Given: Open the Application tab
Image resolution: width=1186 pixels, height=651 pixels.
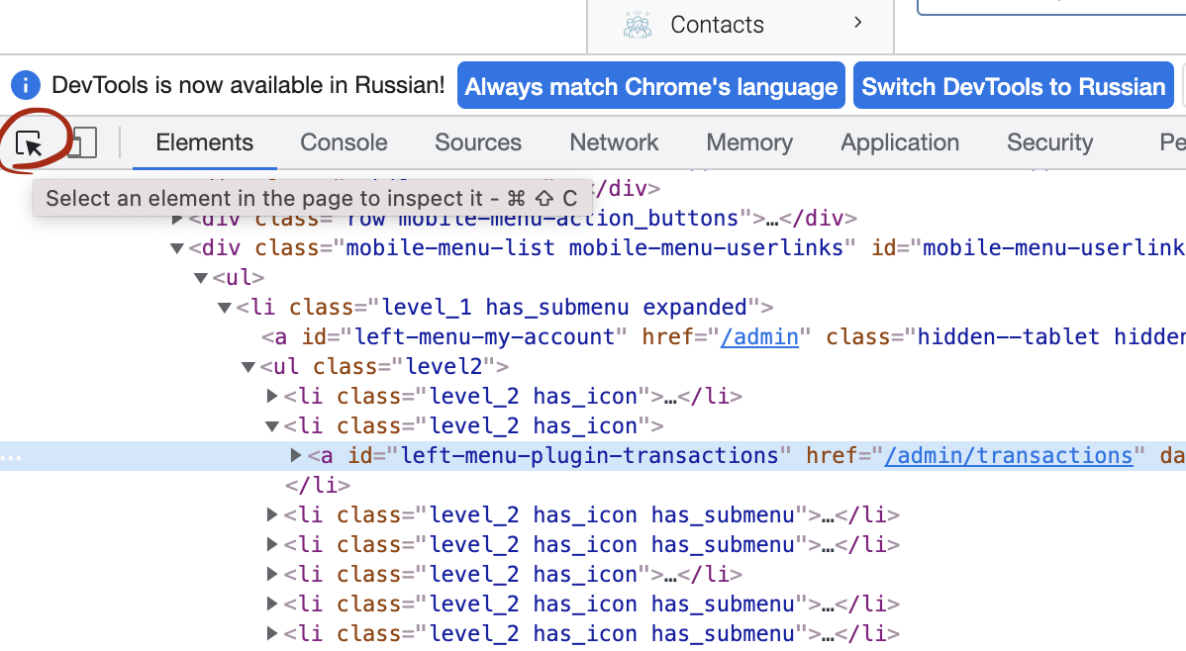Looking at the screenshot, I should (x=899, y=142).
